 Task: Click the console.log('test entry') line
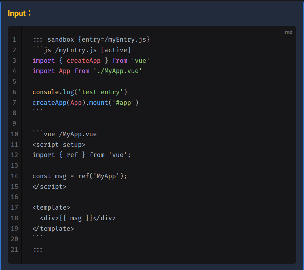(80, 92)
